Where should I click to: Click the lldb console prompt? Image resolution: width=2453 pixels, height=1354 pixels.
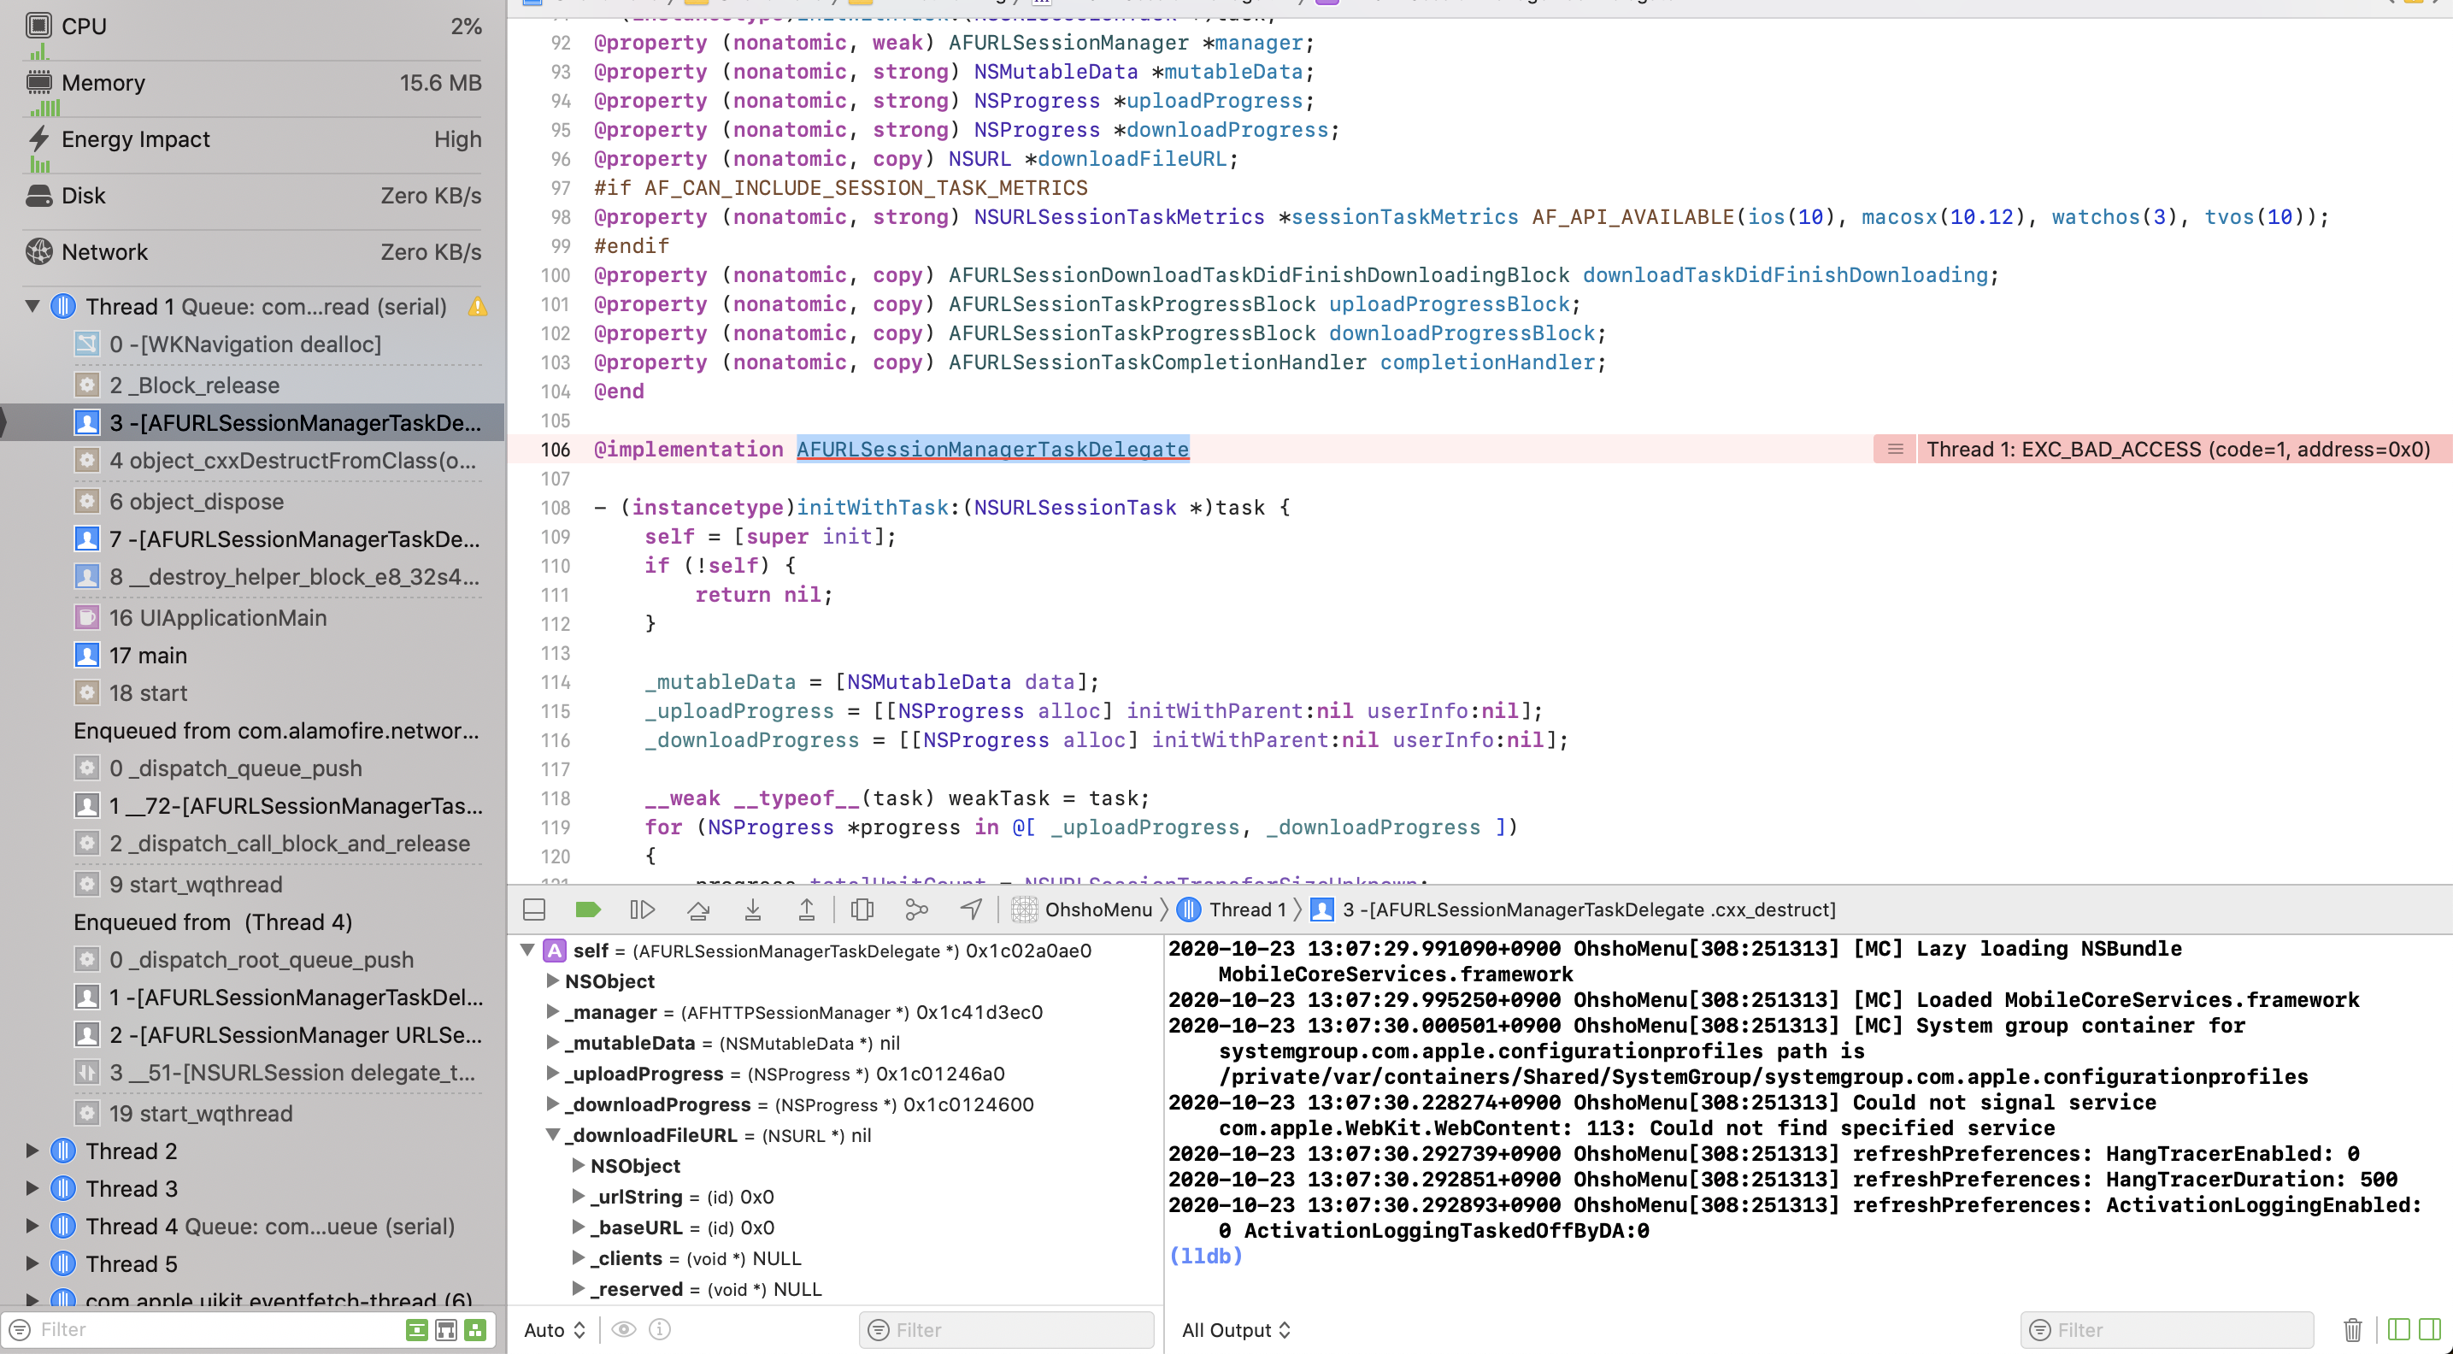point(1205,1256)
